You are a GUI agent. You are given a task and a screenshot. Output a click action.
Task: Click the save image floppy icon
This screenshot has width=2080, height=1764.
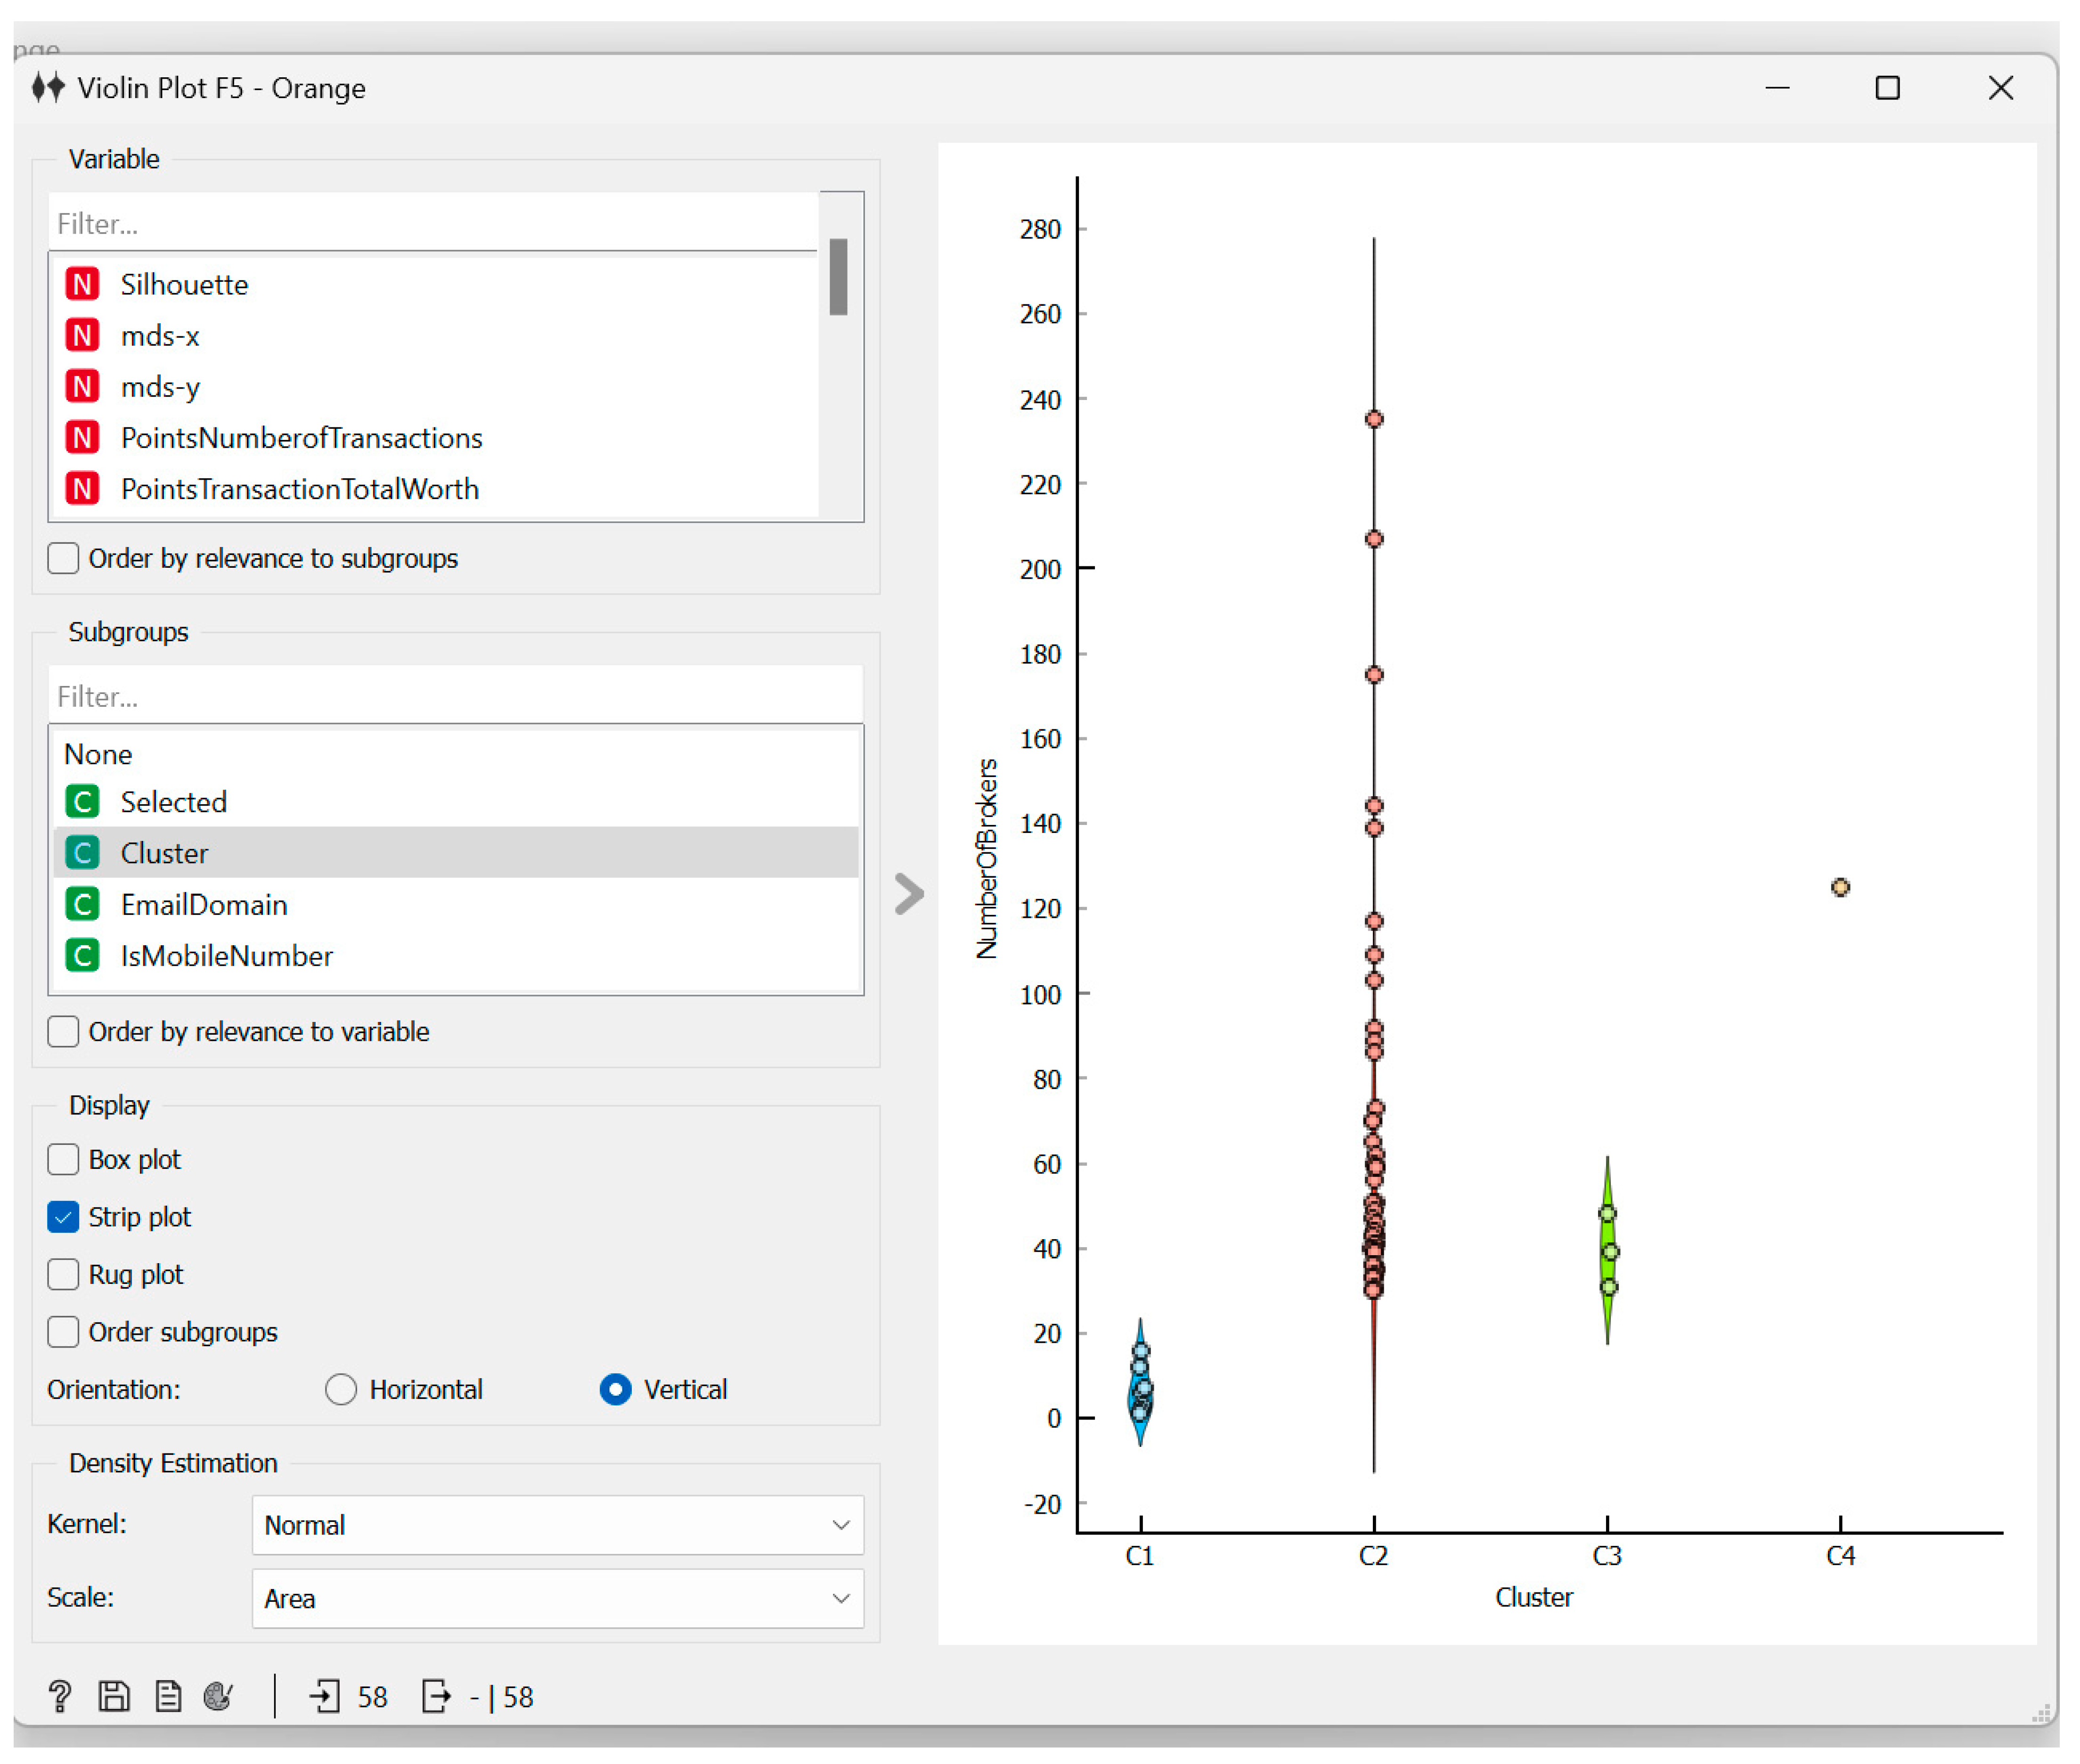coord(114,1697)
